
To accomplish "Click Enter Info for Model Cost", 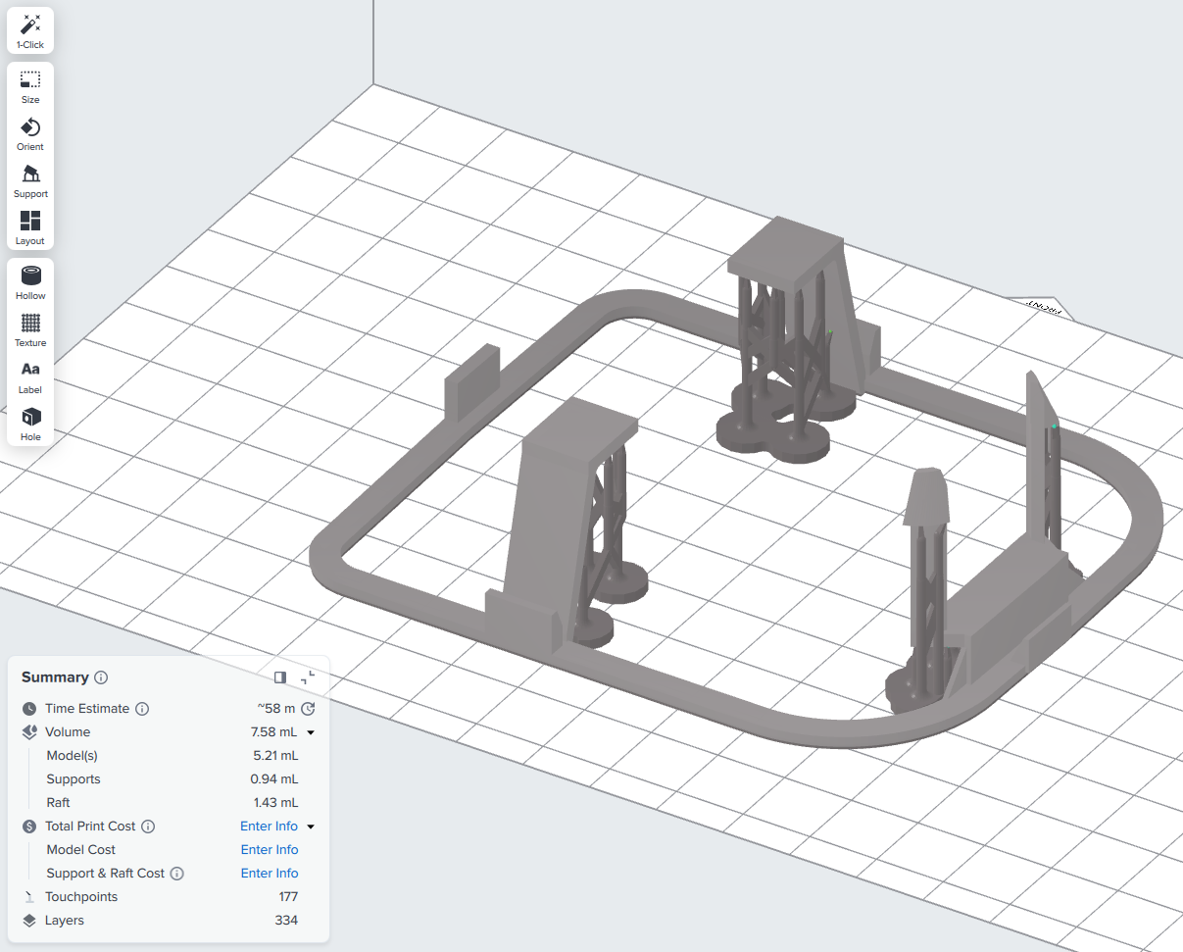I will point(270,850).
